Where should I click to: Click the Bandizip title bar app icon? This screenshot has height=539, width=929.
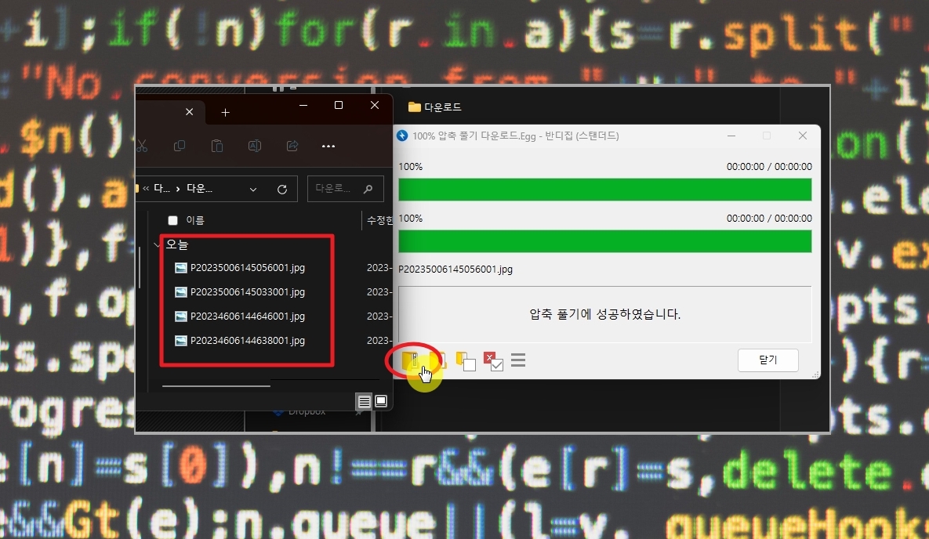tap(402, 136)
